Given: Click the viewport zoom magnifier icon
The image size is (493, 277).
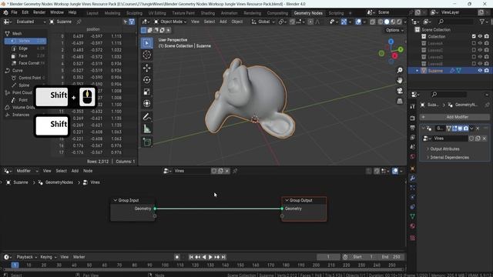Looking at the screenshot, I should (400, 70).
